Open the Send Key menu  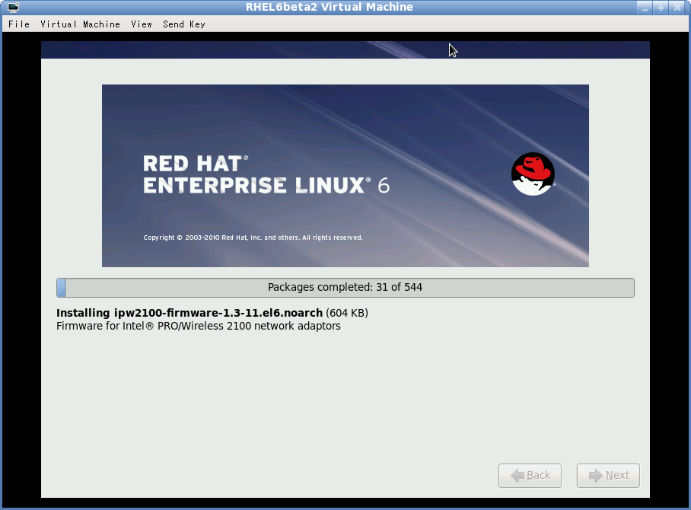pyautogui.click(x=184, y=24)
